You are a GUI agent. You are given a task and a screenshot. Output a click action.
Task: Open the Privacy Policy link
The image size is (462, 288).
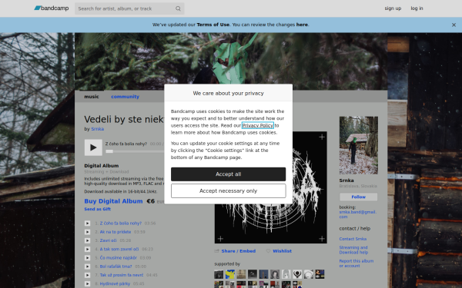tap(257, 125)
